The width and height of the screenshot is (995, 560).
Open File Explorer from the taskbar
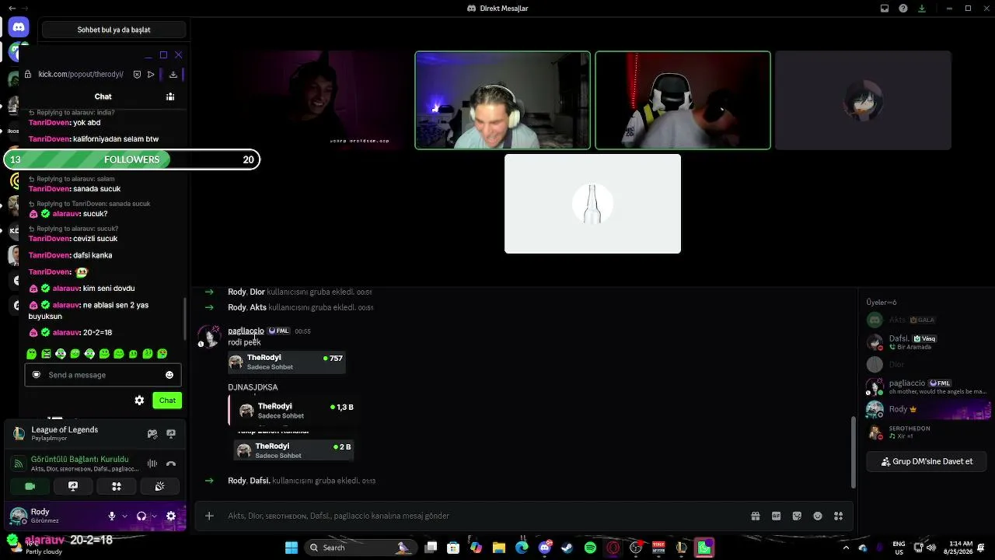[499, 548]
